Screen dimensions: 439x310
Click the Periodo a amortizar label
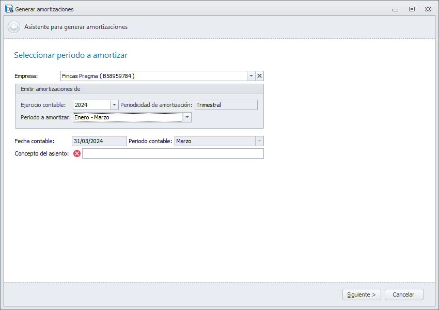coord(45,117)
